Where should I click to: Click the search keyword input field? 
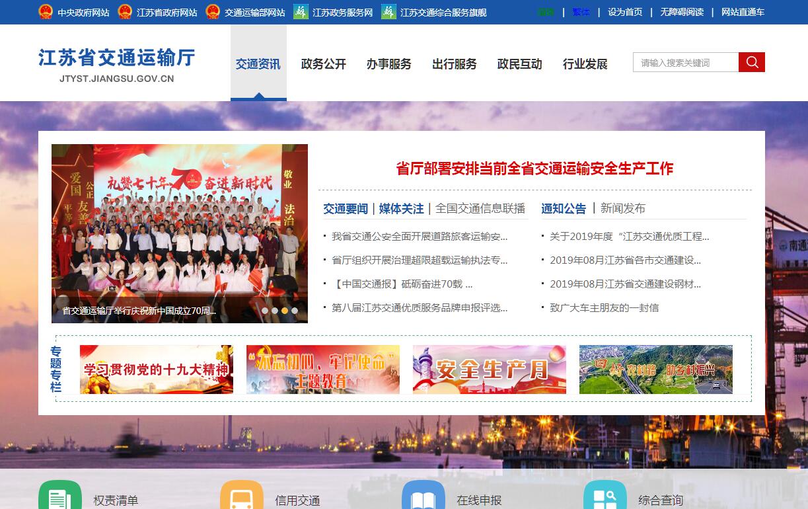[x=685, y=63]
